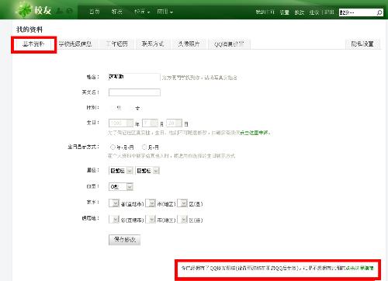Click the 姓名 name input field
This screenshot has width=388, height=281.
point(134,77)
